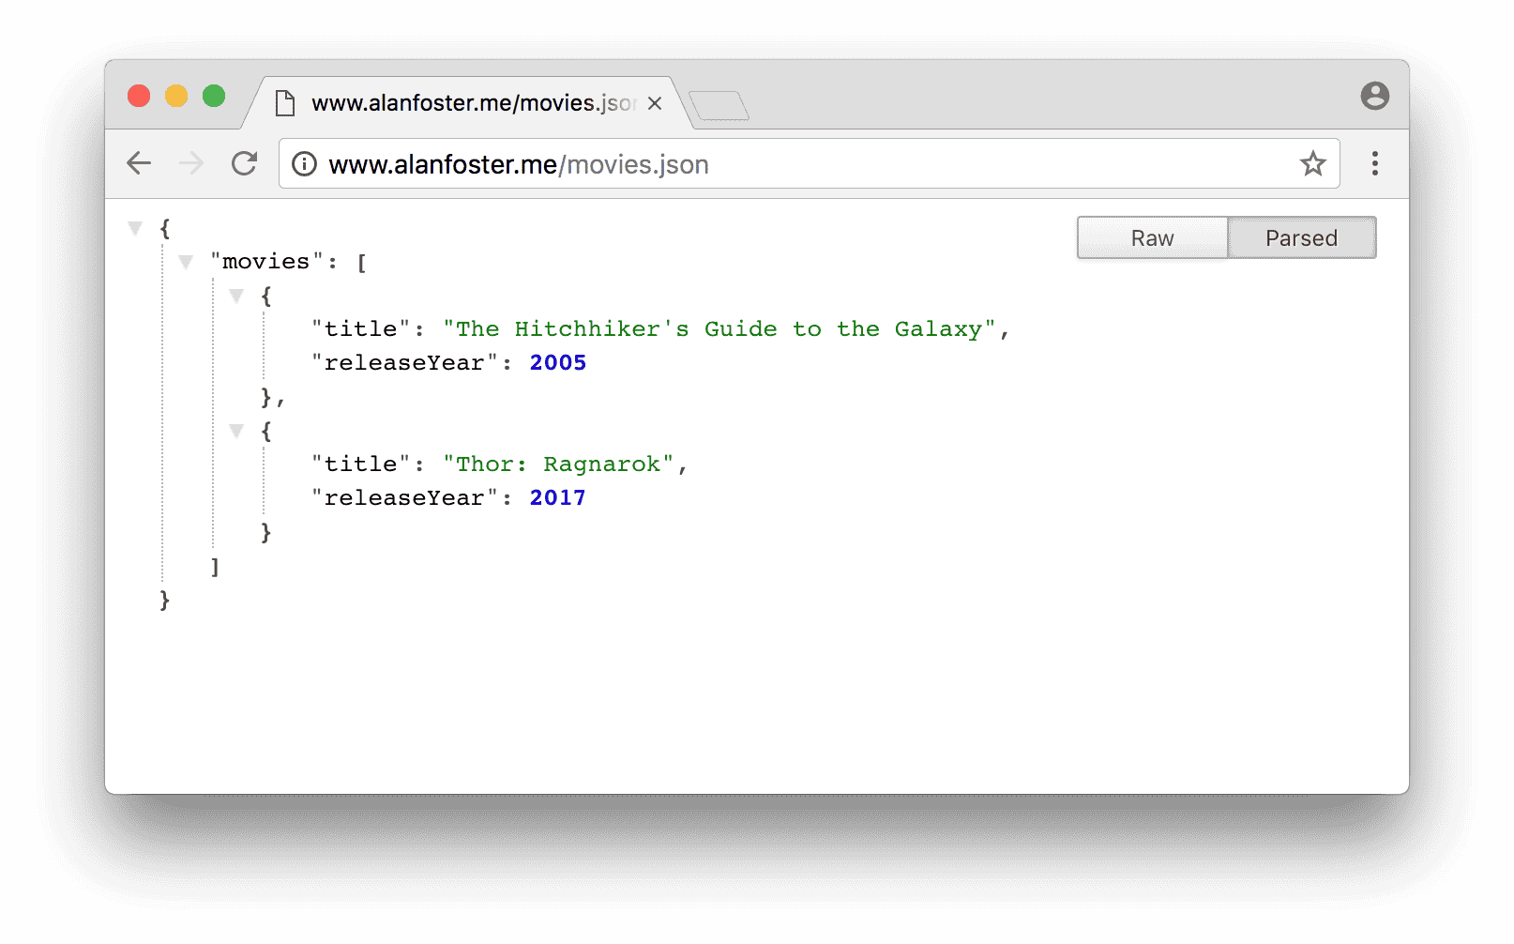Viewport: 1514px width, 944px height.
Task: Bookmark this page with the star
Action: [1312, 164]
